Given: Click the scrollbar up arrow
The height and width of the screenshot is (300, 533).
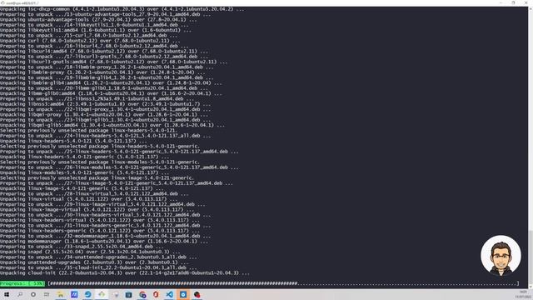Looking at the screenshot, I should click(x=531, y=9).
